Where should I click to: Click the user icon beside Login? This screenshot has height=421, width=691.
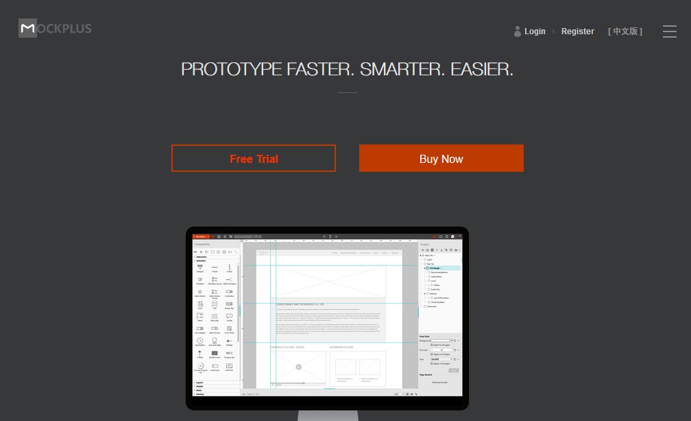tap(518, 31)
